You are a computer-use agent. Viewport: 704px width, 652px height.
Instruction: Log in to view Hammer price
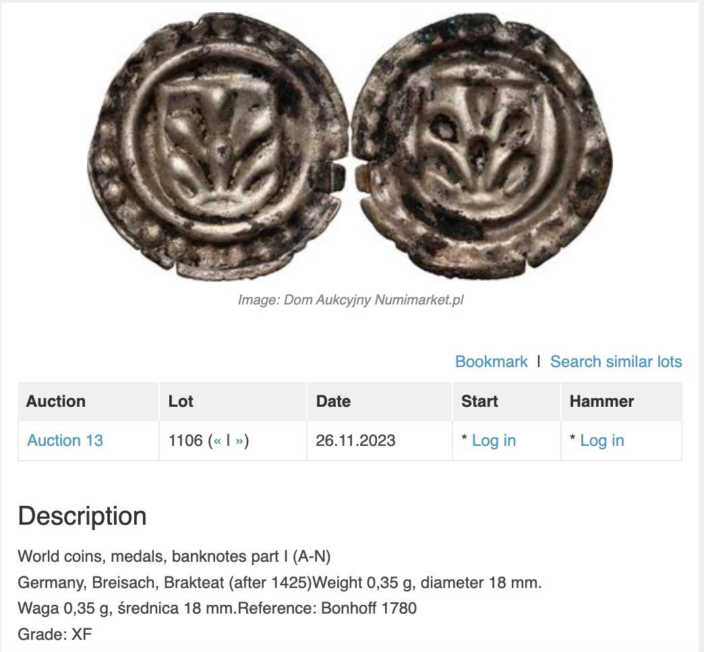tap(602, 441)
